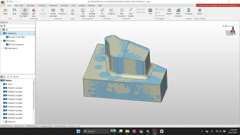This screenshot has width=240, height=135.
Task: Toggle the Plane(3) (Locked) checkbox in History
Action: tap(4, 95)
